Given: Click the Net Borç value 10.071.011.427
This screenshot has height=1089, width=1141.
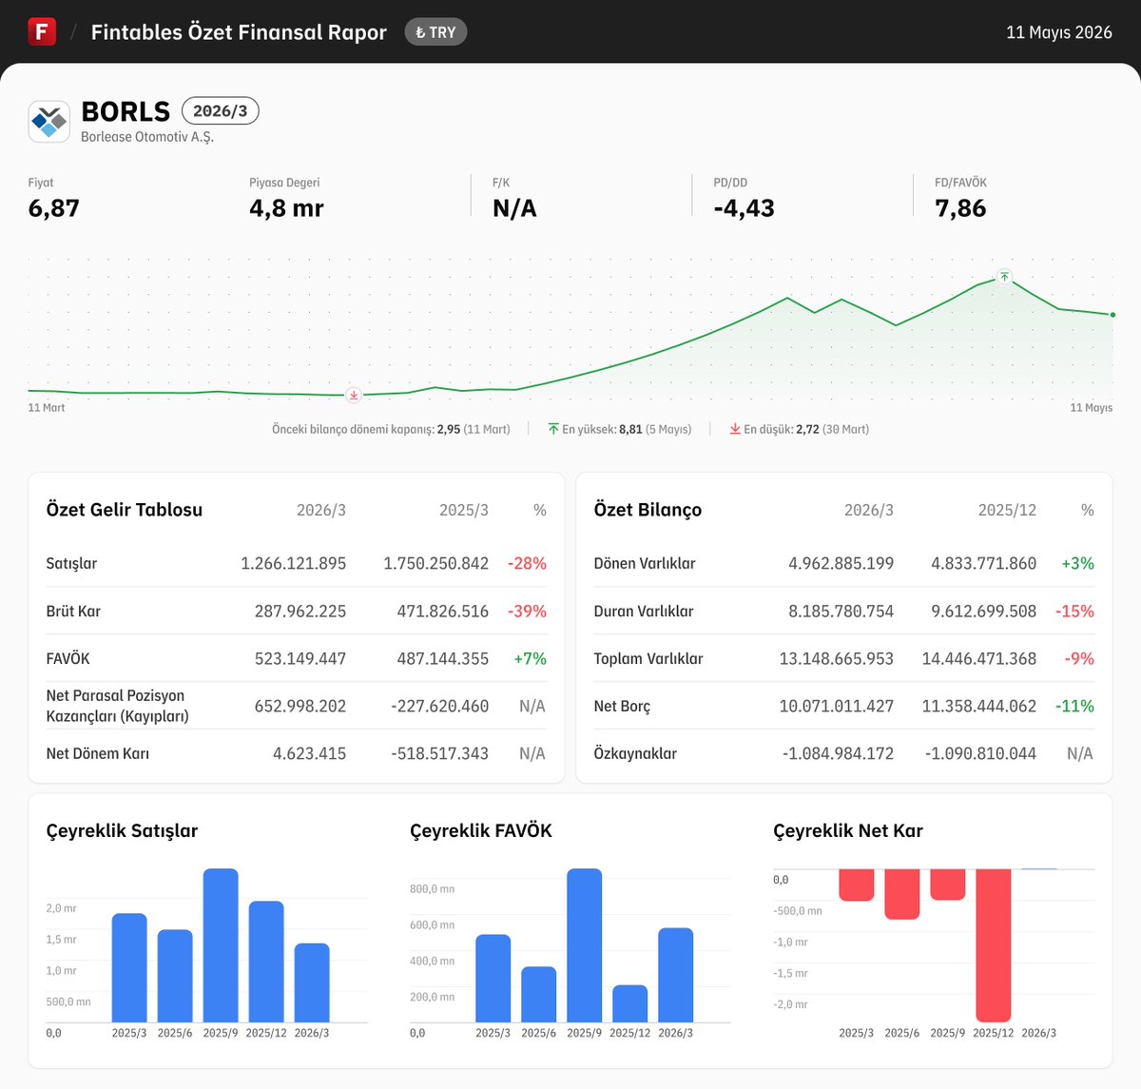Looking at the screenshot, I should [x=837, y=706].
